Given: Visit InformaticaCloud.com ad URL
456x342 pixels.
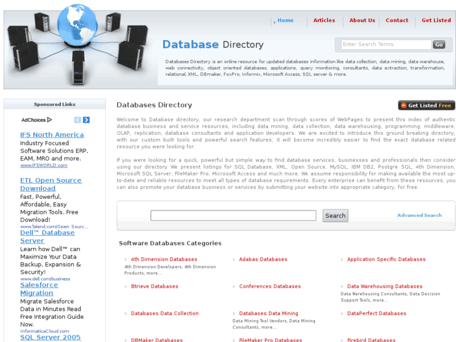Looking at the screenshot, I should [45, 331].
